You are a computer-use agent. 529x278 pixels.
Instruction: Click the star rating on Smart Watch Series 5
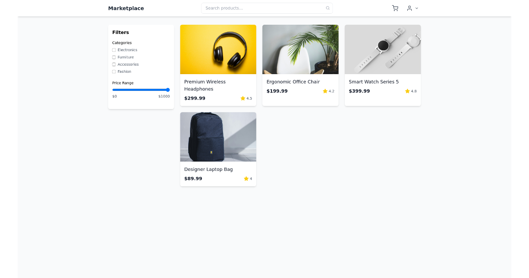pos(407,91)
